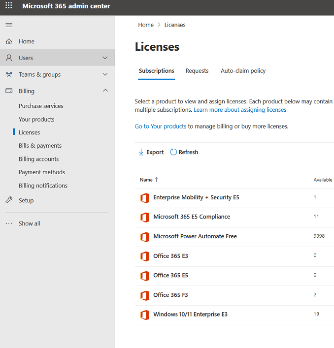The height and width of the screenshot is (348, 334).
Task: Open Office 365 F3 product
Action: (170, 295)
